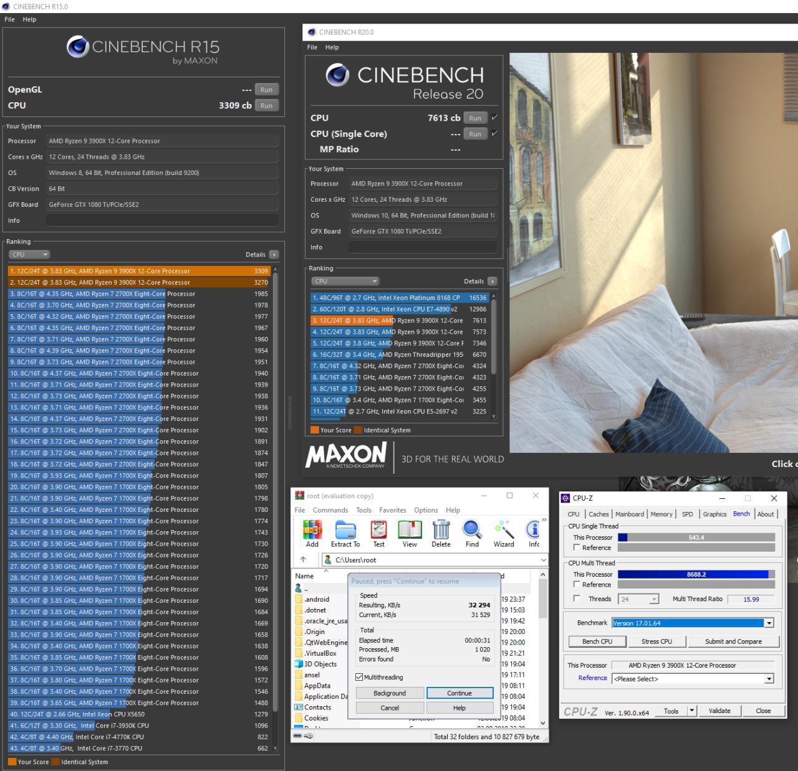Open the File menu in Cinebench R15

[10, 19]
